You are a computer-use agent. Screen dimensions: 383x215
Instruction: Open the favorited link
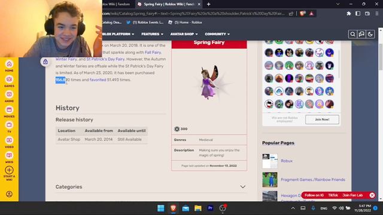coord(98,79)
